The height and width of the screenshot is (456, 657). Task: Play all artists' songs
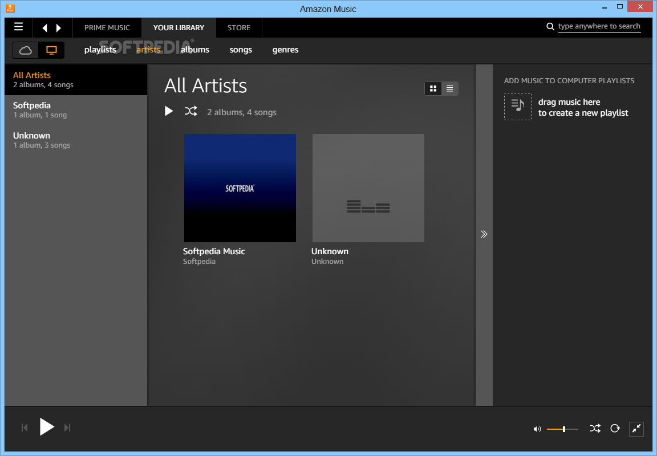pos(169,111)
